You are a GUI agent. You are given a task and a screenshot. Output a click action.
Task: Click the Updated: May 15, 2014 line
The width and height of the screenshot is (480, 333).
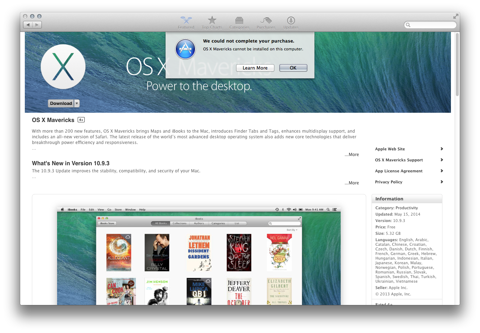point(398,215)
